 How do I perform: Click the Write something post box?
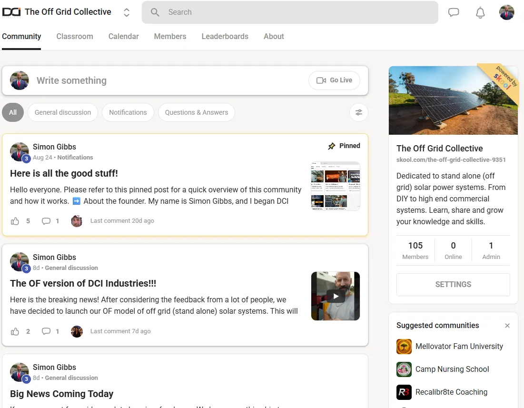[185, 80]
